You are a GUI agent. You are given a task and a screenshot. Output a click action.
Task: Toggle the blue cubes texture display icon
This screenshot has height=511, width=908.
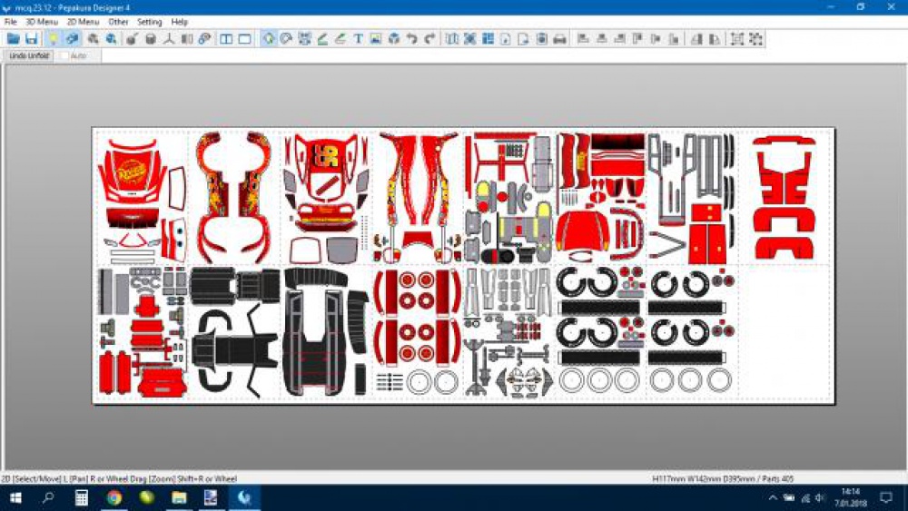[72, 39]
